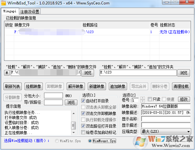
Task: Edit the 映像描述 field
Action: point(166,112)
